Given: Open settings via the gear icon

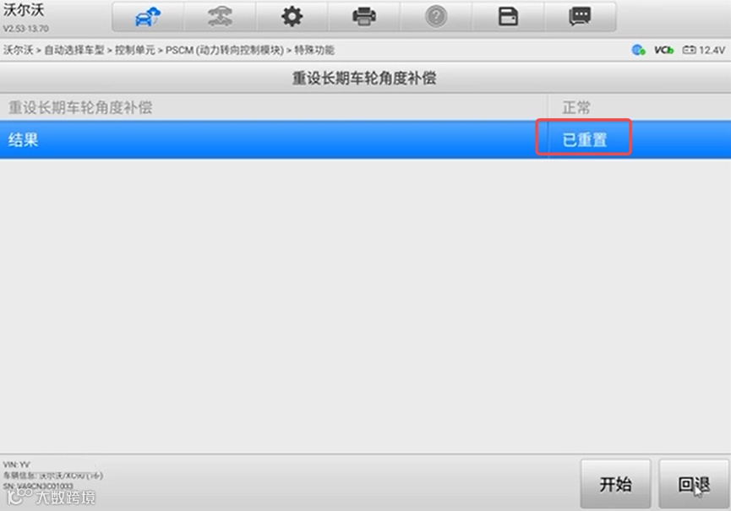Looking at the screenshot, I should coord(292,17).
